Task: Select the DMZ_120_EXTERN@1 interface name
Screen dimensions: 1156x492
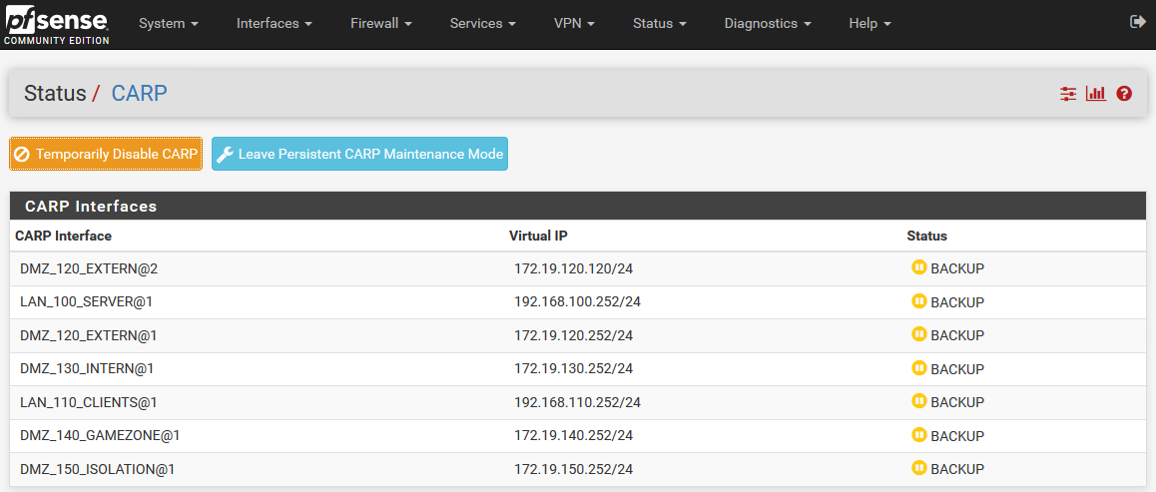Action: coord(89,336)
